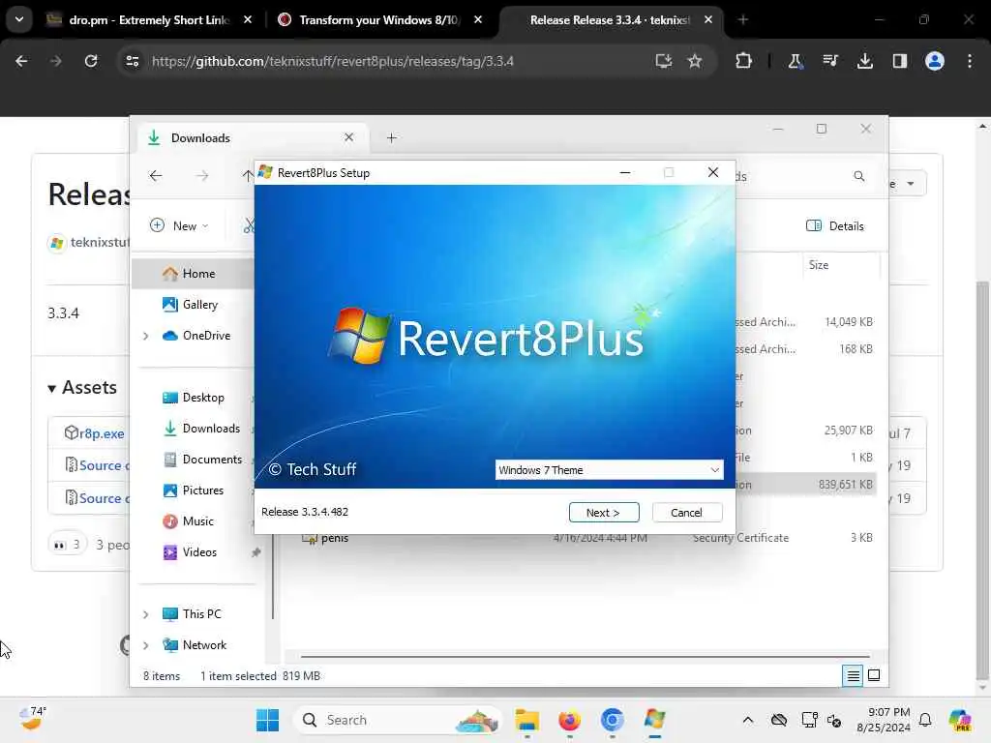Toggle the Details pane in File Explorer
Image resolution: width=991 pixels, height=743 pixels.
[835, 226]
